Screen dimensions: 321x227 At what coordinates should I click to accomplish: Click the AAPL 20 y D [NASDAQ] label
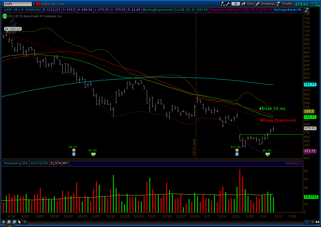coord(22,10)
